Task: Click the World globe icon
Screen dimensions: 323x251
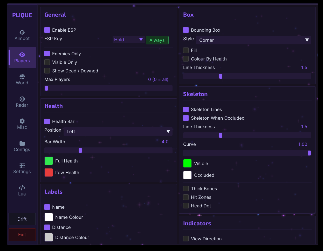Action: click(22, 77)
